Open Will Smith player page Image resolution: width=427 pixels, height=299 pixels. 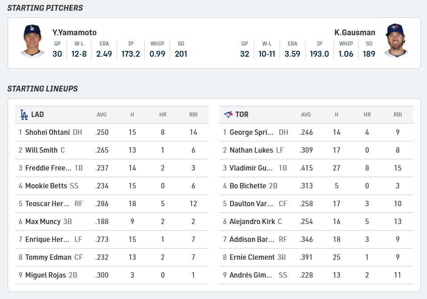click(42, 150)
